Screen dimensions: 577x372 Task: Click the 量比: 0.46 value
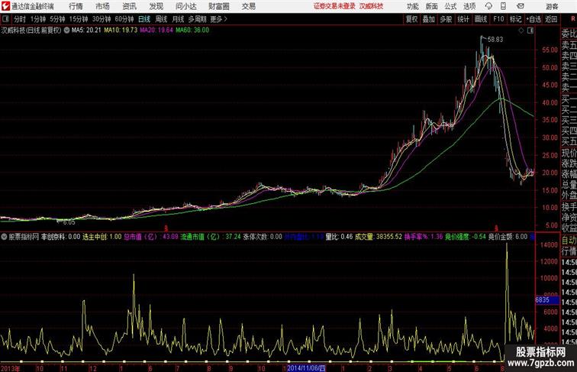[x=339, y=237]
